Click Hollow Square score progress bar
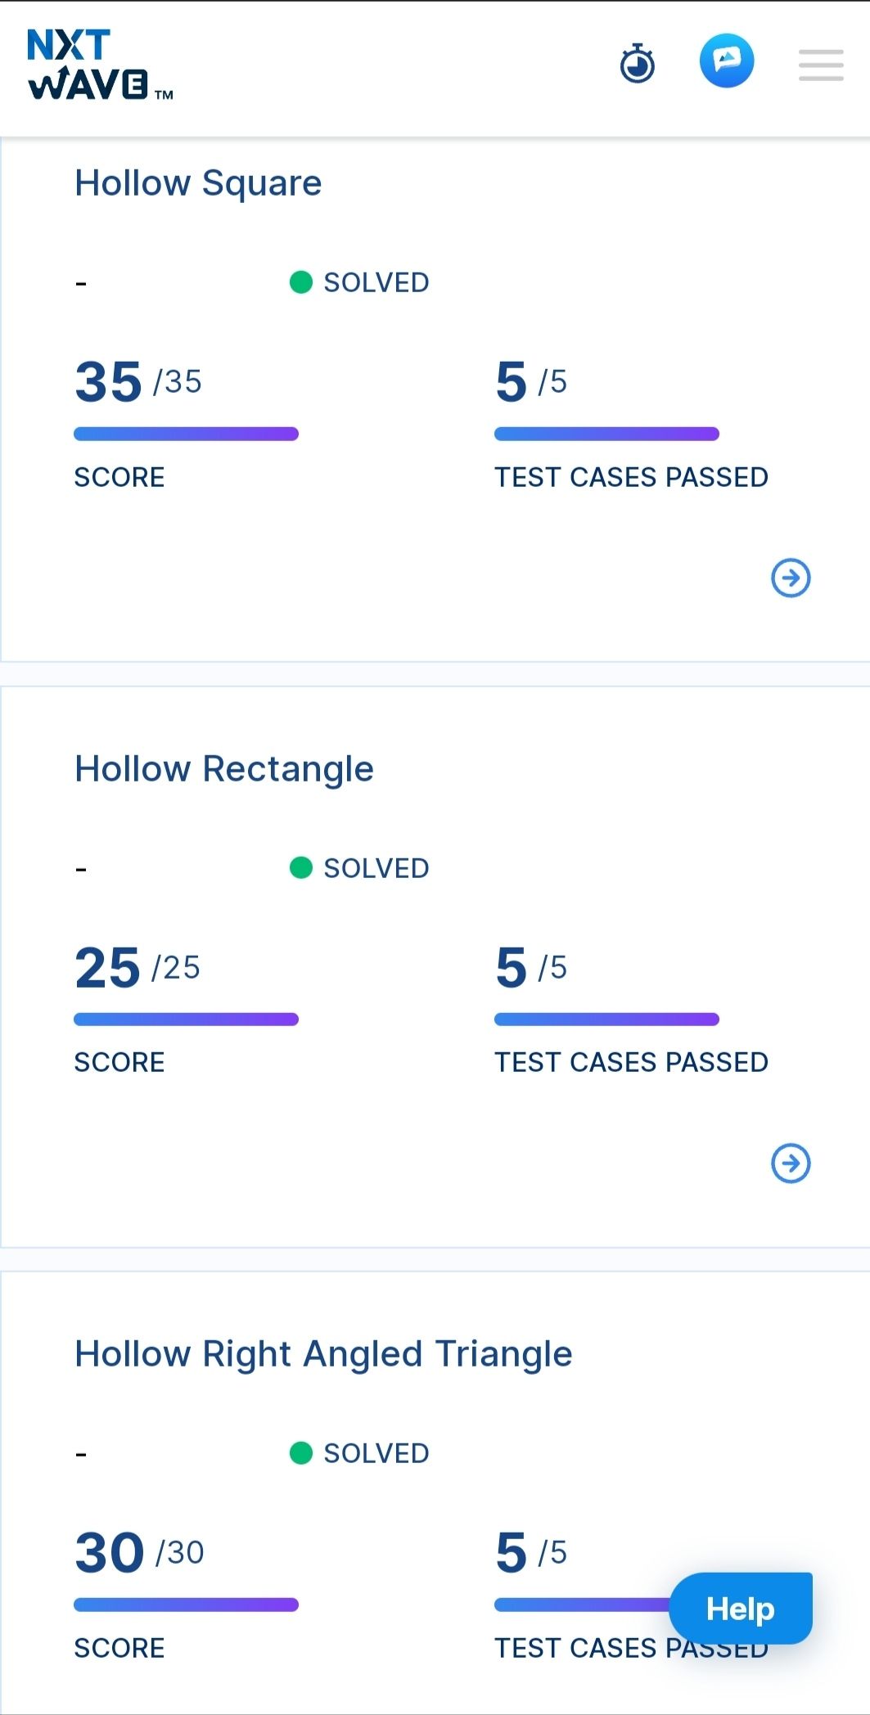870x1715 pixels. 187,434
